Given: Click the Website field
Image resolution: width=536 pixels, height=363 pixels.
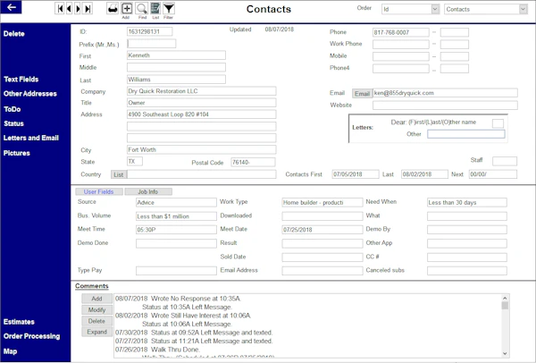Looking at the screenshot, I should coord(445,106).
